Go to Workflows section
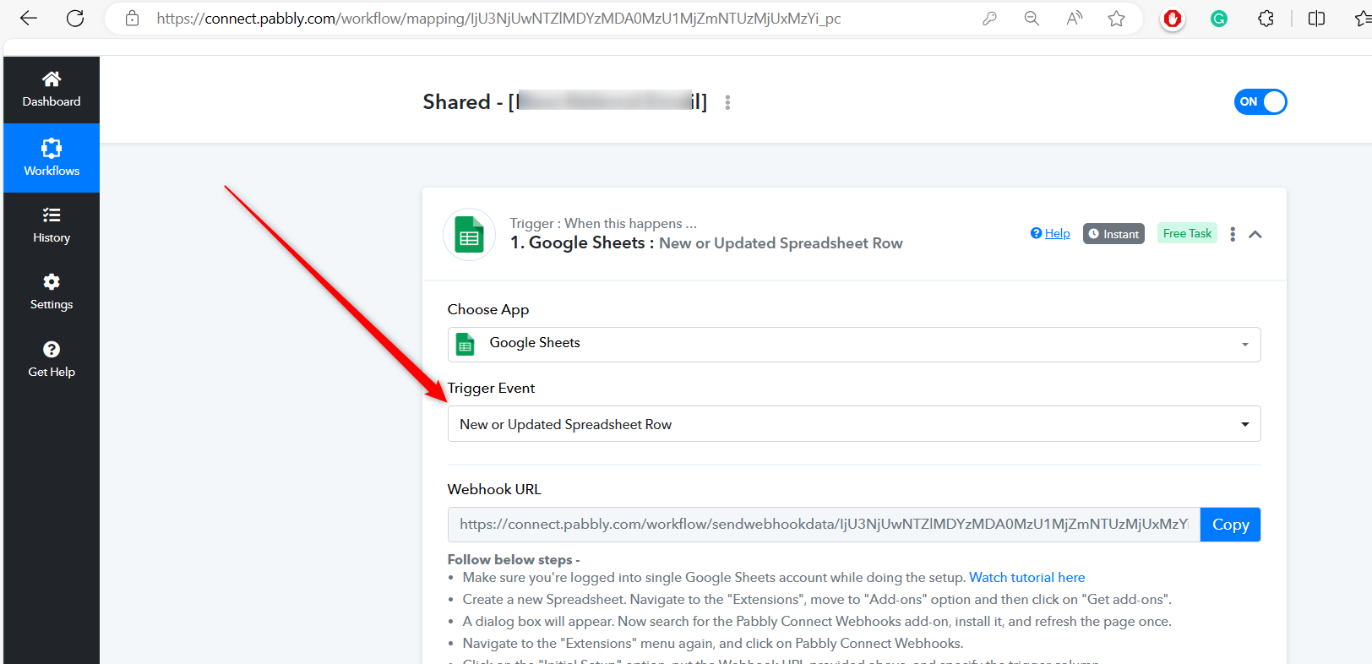1372x664 pixels. point(52,158)
